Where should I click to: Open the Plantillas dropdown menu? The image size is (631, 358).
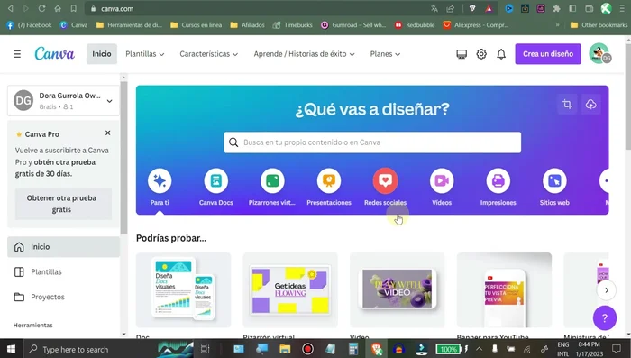pos(145,54)
